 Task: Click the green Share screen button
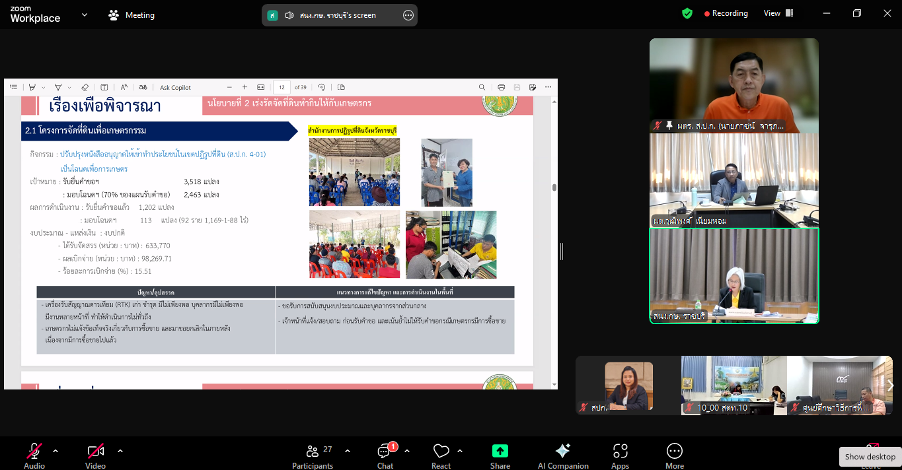(x=500, y=455)
